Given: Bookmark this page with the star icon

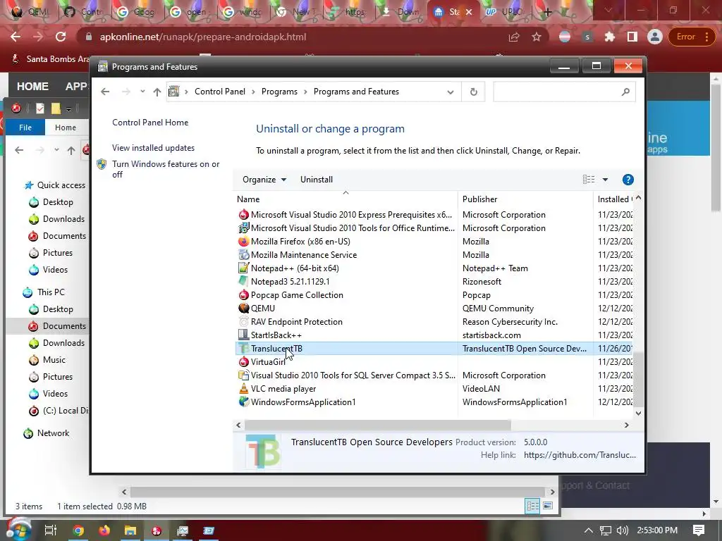Looking at the screenshot, I should (x=537, y=37).
